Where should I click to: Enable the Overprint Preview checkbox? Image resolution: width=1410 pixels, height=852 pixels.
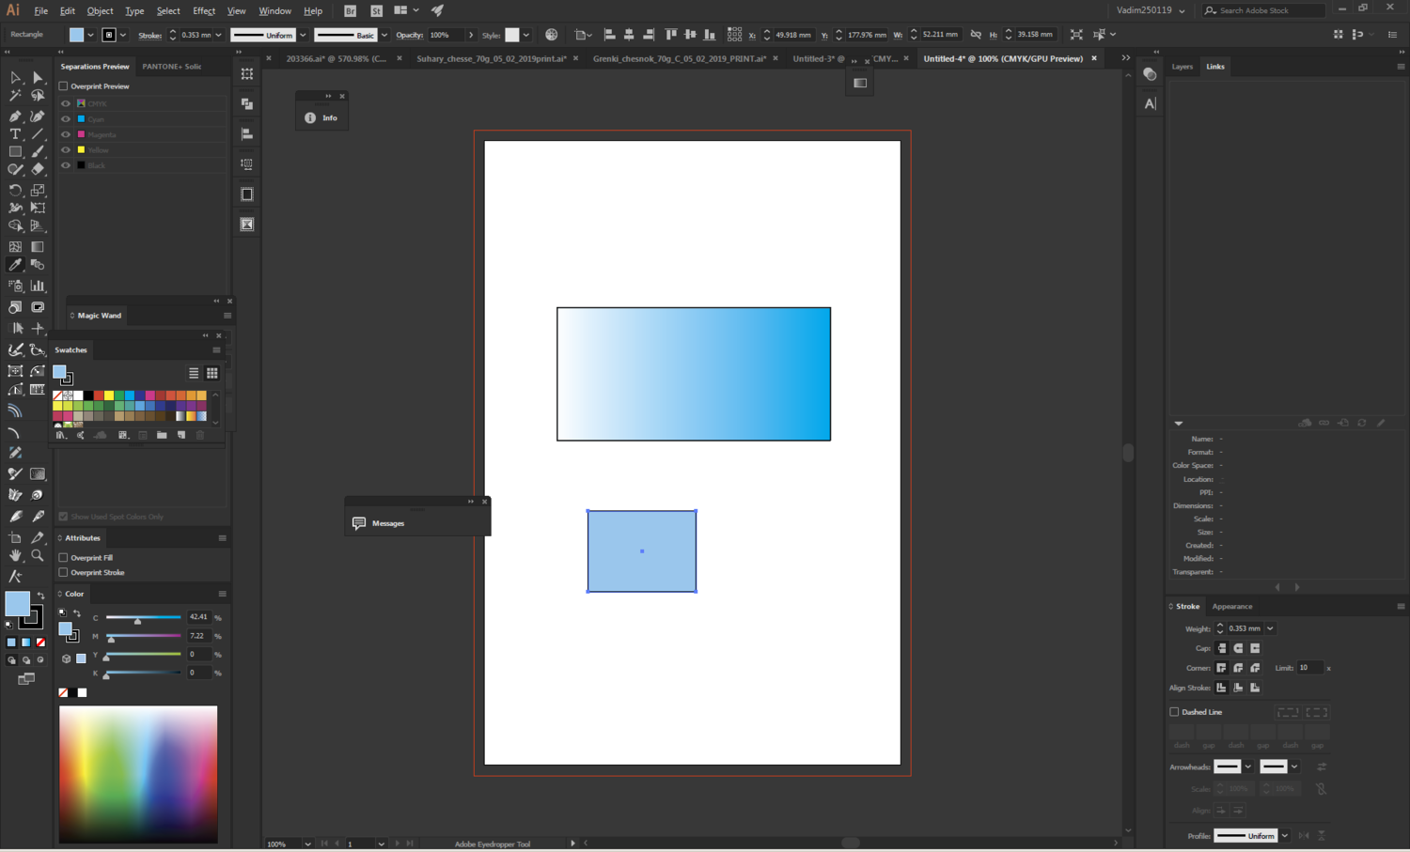[x=64, y=86]
